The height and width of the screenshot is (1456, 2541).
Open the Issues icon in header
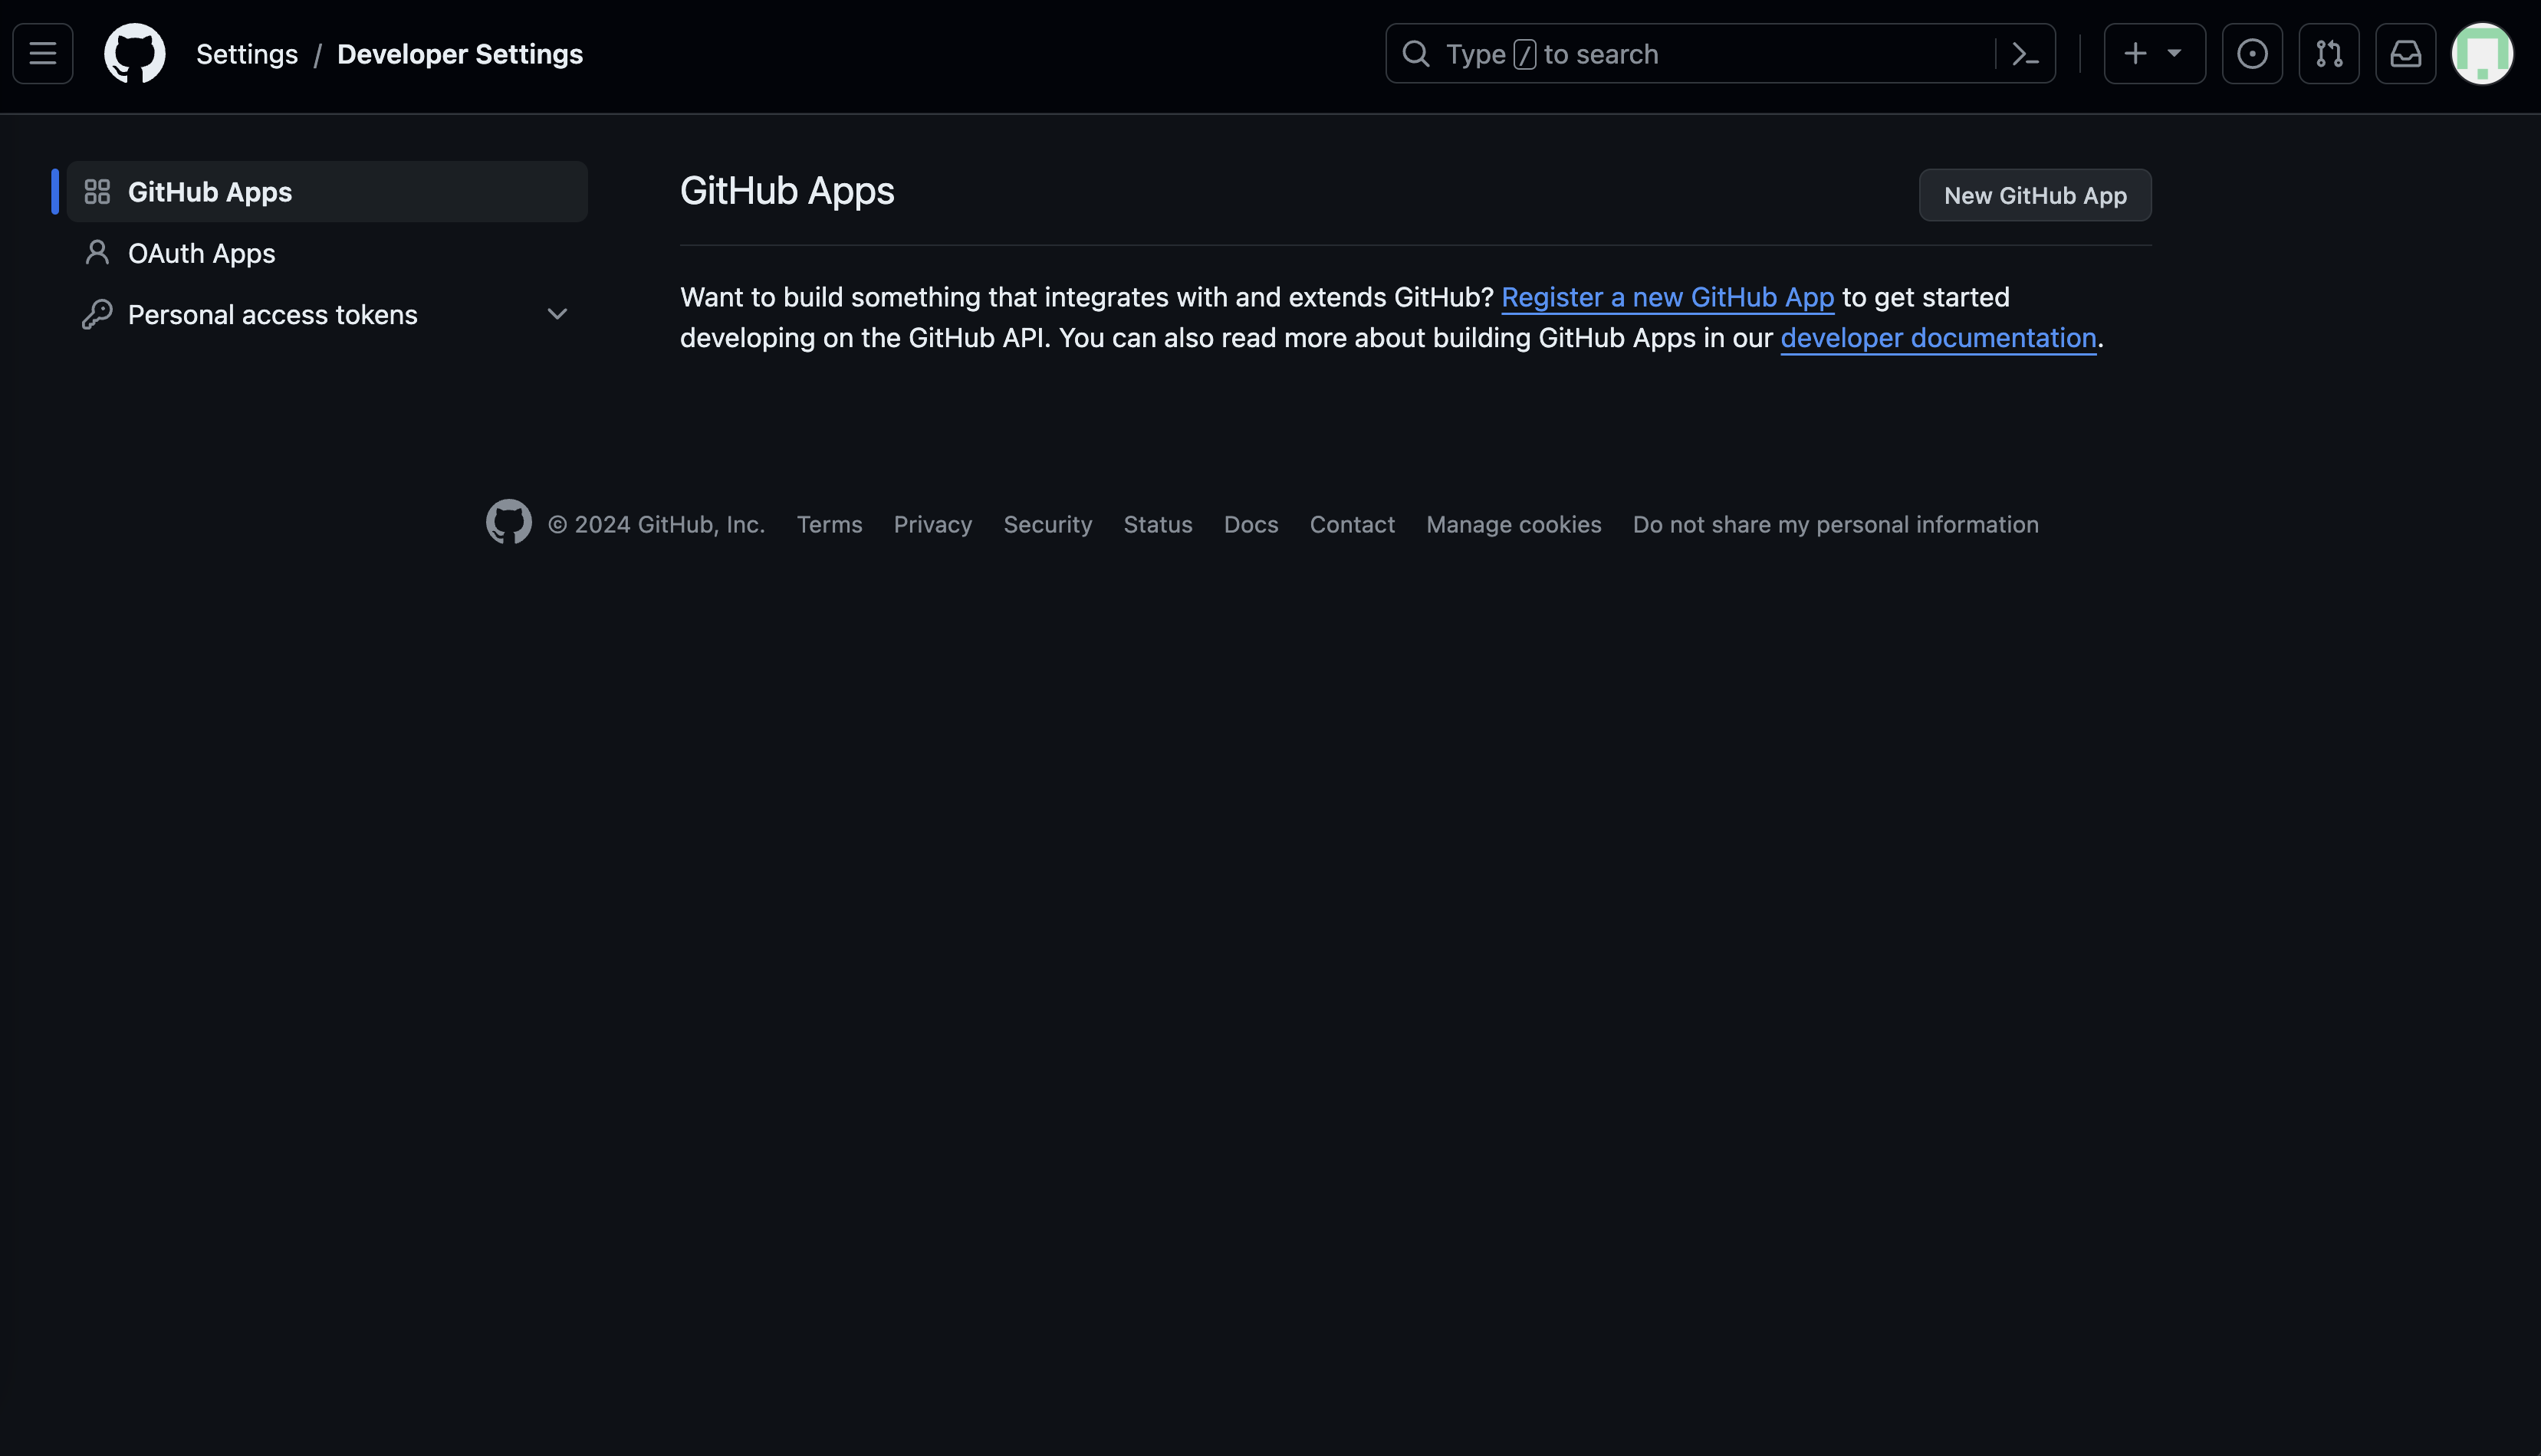pos(2252,53)
